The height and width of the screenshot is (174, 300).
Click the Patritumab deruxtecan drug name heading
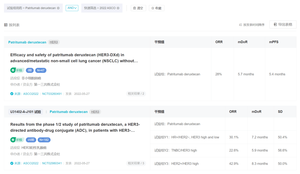pos(27,42)
